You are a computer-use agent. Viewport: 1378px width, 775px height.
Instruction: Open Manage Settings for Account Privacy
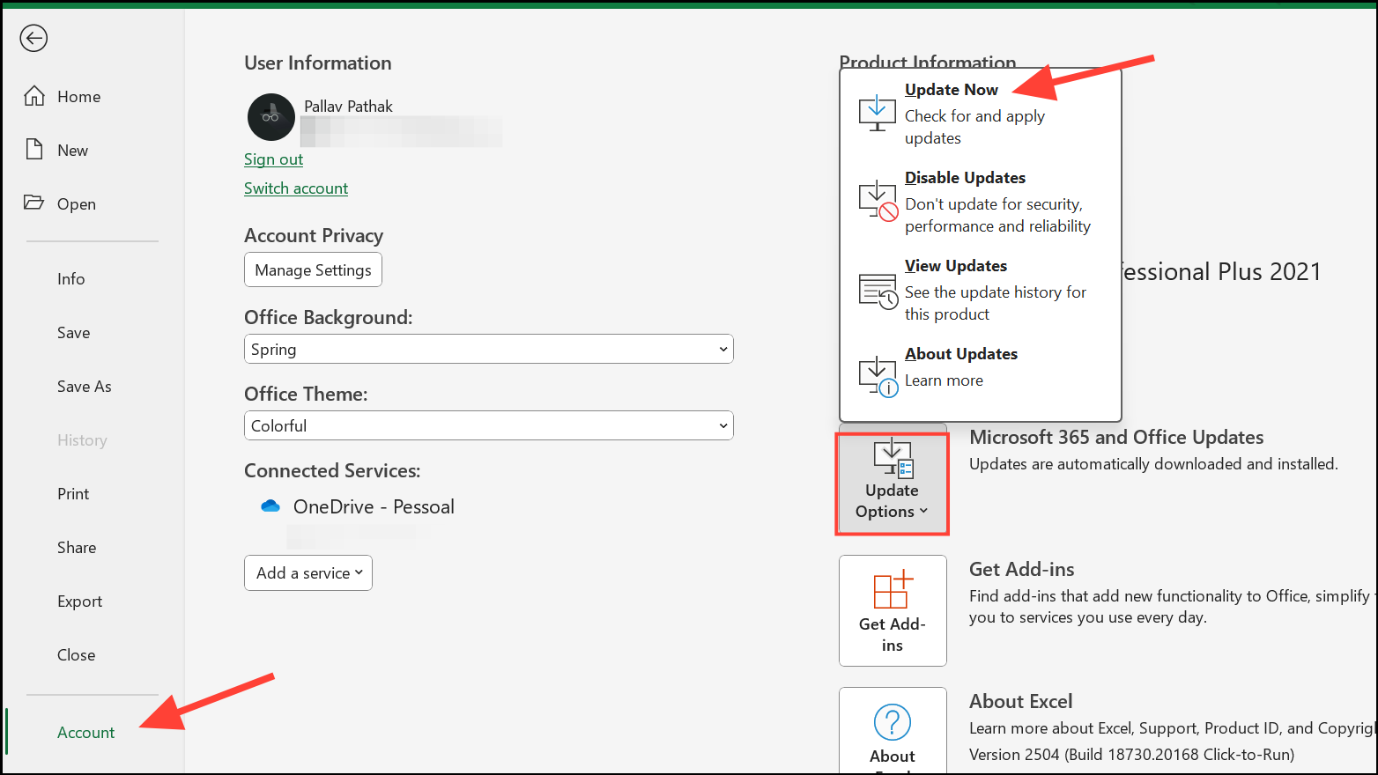click(313, 269)
